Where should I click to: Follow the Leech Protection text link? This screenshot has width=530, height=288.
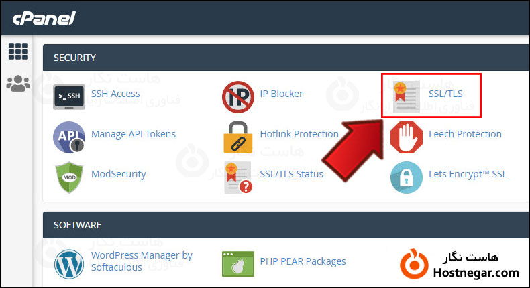(465, 134)
